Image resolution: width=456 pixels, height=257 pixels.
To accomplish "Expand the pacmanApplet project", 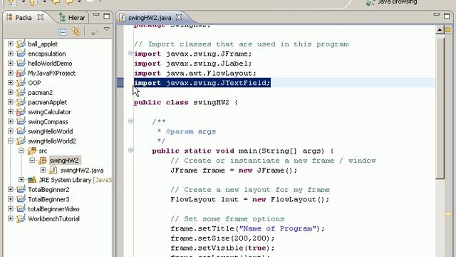I will (11, 102).
